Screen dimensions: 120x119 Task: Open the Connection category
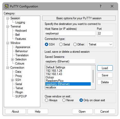point(17,68)
